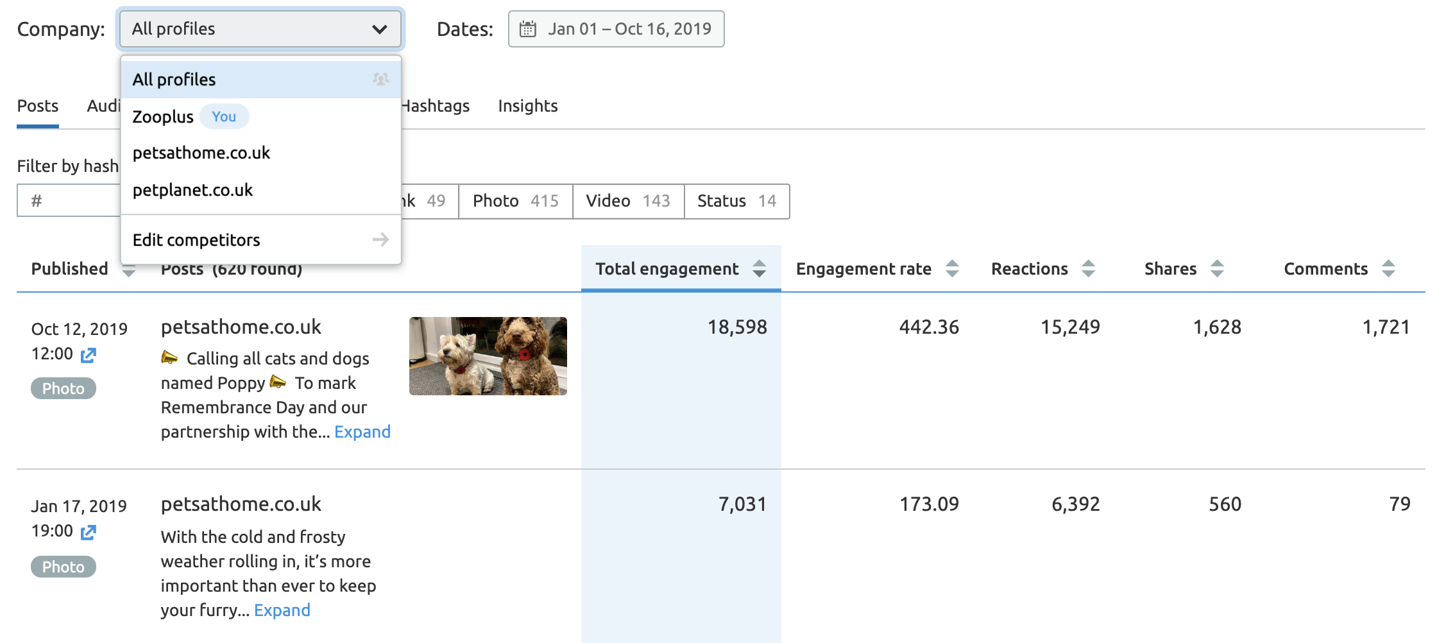The image size is (1437, 643).
Task: Sort by Published column arrows
Action: (x=129, y=272)
